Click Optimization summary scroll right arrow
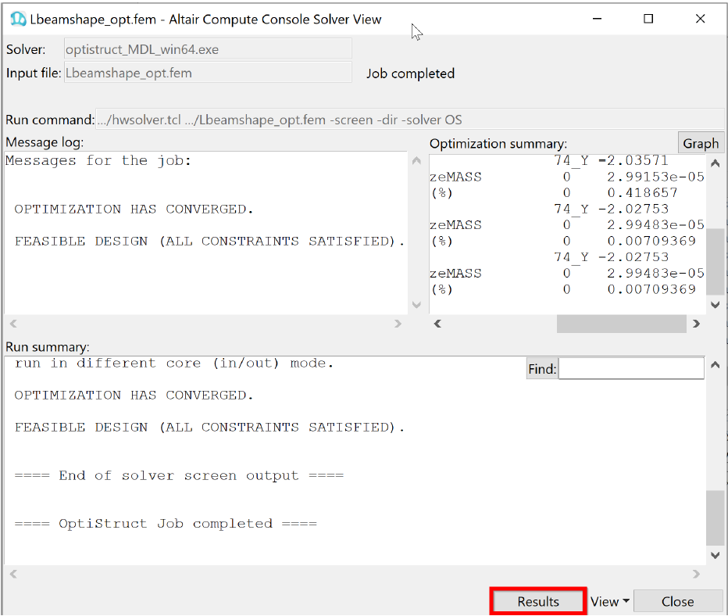728x616 pixels. pos(695,324)
